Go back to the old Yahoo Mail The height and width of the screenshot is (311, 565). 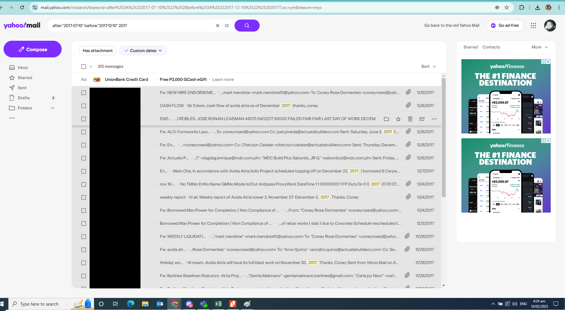pos(452,25)
